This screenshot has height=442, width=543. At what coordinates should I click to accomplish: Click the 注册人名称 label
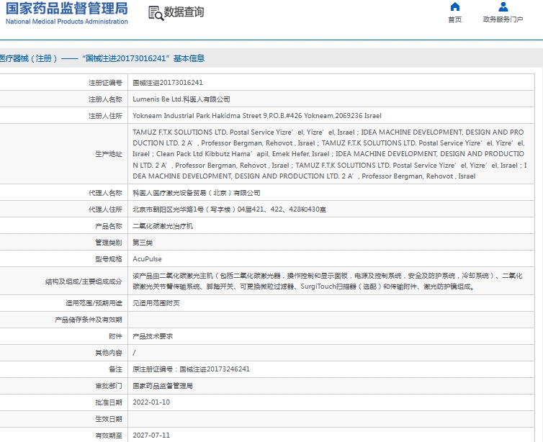[x=105, y=99]
